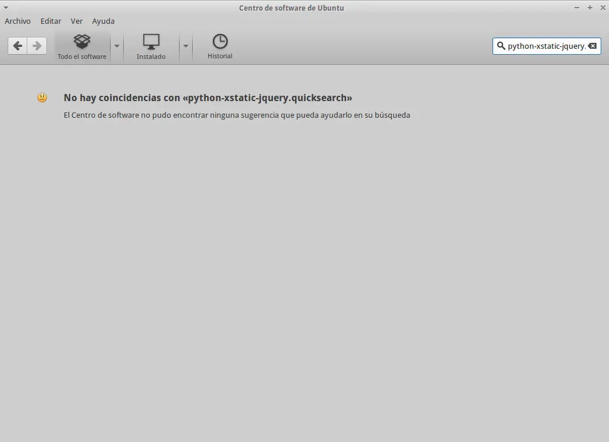The image size is (609, 442).
Task: Click the 'El Centro de software no pudo' message
Action: click(x=237, y=115)
